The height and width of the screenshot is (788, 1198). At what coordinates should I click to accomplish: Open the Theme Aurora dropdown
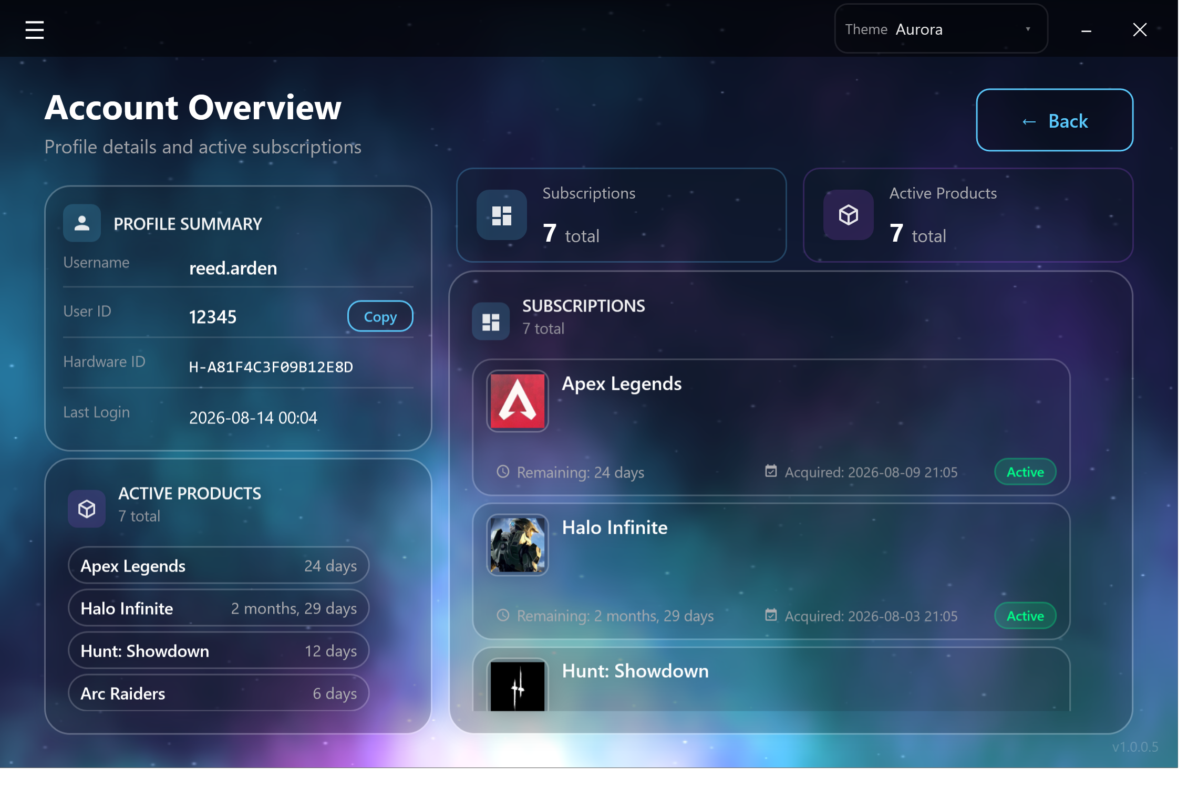pyautogui.click(x=941, y=29)
